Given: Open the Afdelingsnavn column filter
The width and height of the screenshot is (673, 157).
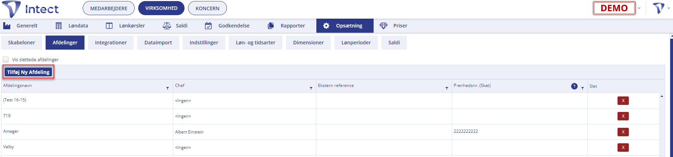Looking at the screenshot, I should click(x=168, y=88).
